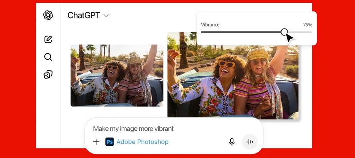Start voice mode with waveform button
The image size is (355, 158).
pyautogui.click(x=249, y=142)
